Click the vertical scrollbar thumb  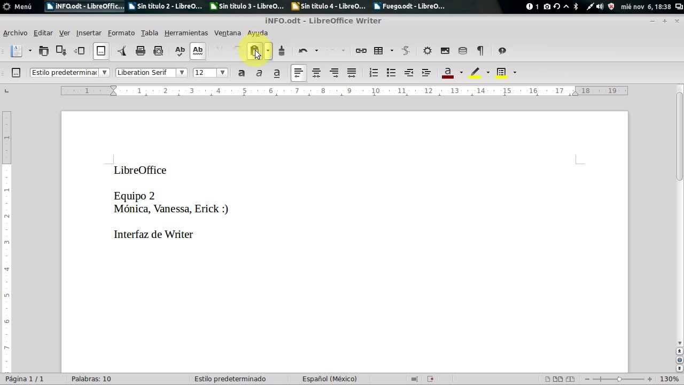click(680, 136)
